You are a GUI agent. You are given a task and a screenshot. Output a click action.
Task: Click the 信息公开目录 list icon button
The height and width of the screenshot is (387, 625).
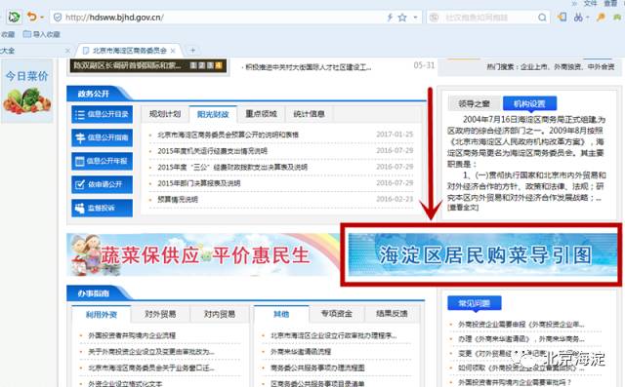102,115
